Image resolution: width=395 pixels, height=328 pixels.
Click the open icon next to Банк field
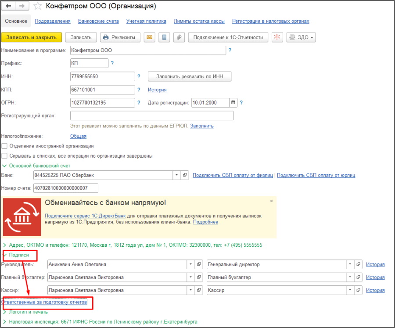tap(185, 175)
